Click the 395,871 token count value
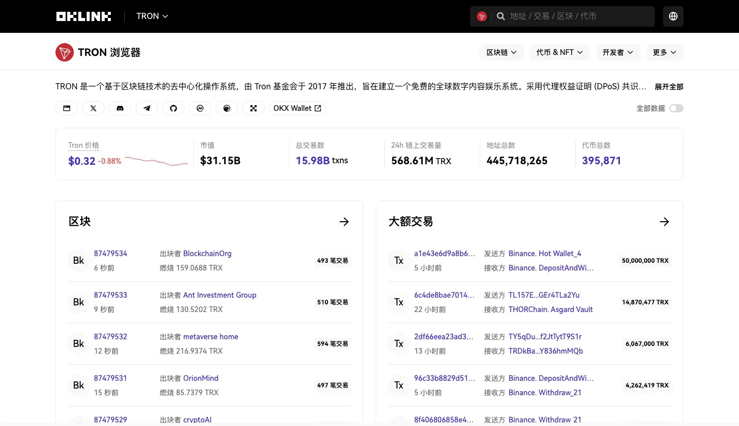 [601, 161]
